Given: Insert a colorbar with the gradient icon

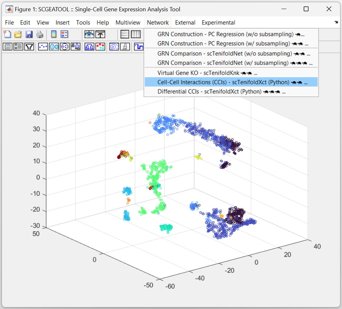Looking at the screenshot, I should point(54,34).
